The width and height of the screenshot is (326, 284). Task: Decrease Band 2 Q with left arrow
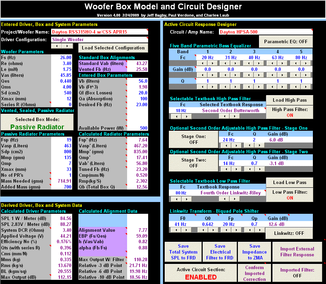(226, 87)
